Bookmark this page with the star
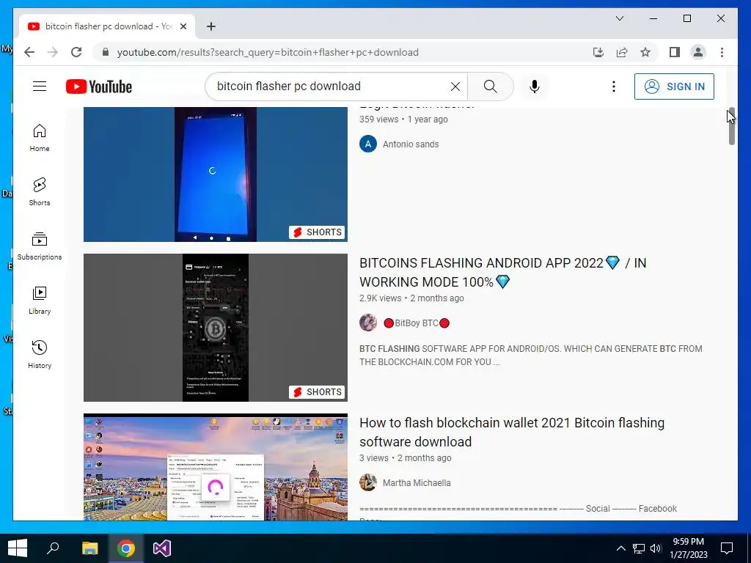 pyautogui.click(x=645, y=52)
